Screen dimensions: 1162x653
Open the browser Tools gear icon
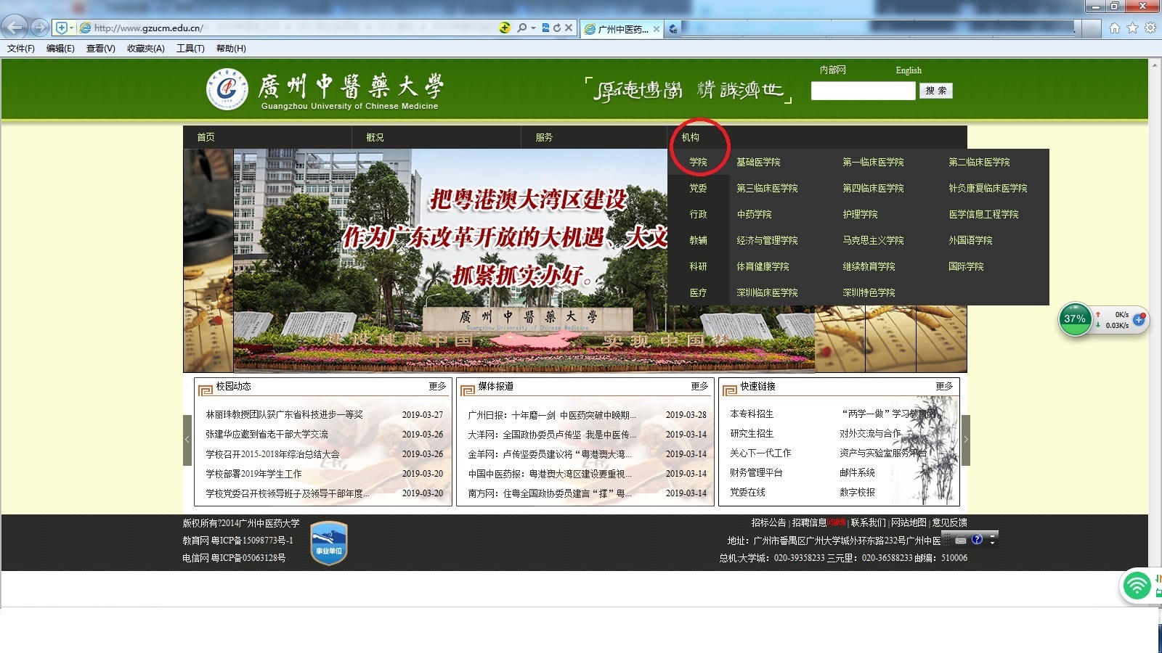1150,28
